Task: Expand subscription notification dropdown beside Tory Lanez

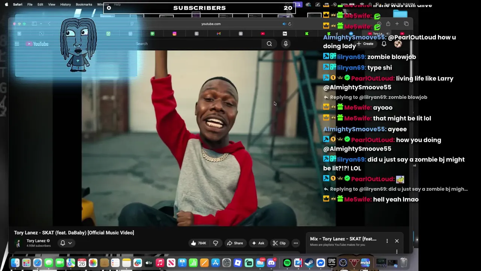Action: coord(66,243)
